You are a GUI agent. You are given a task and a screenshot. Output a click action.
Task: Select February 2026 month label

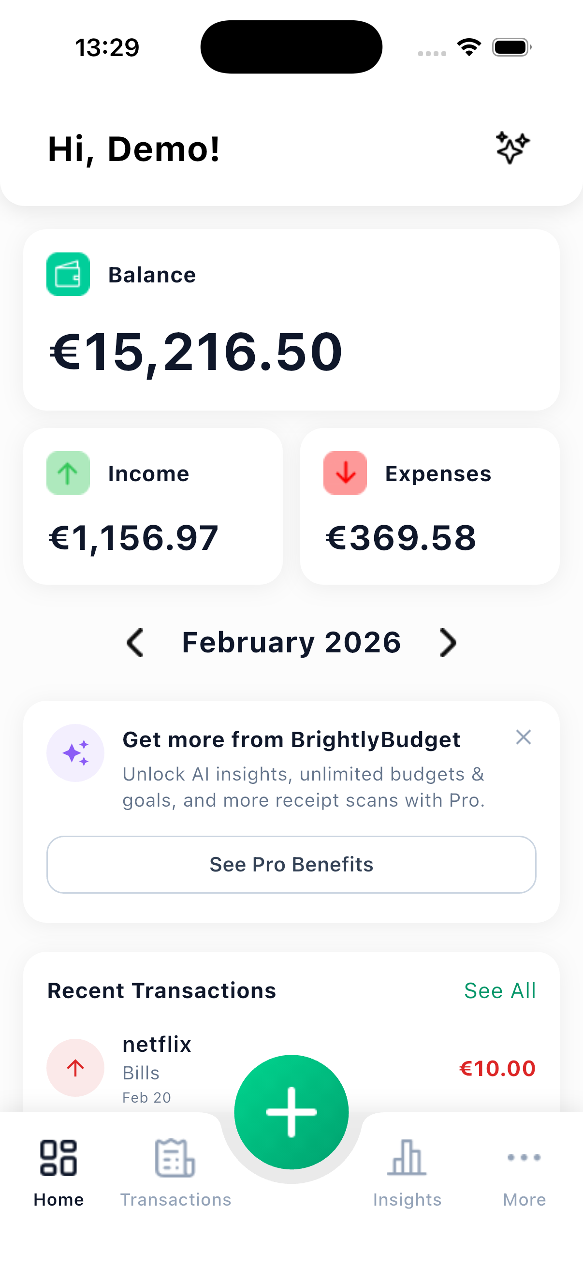tap(291, 641)
